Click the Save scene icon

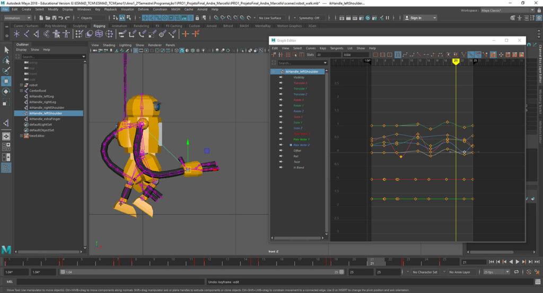tap(55, 18)
